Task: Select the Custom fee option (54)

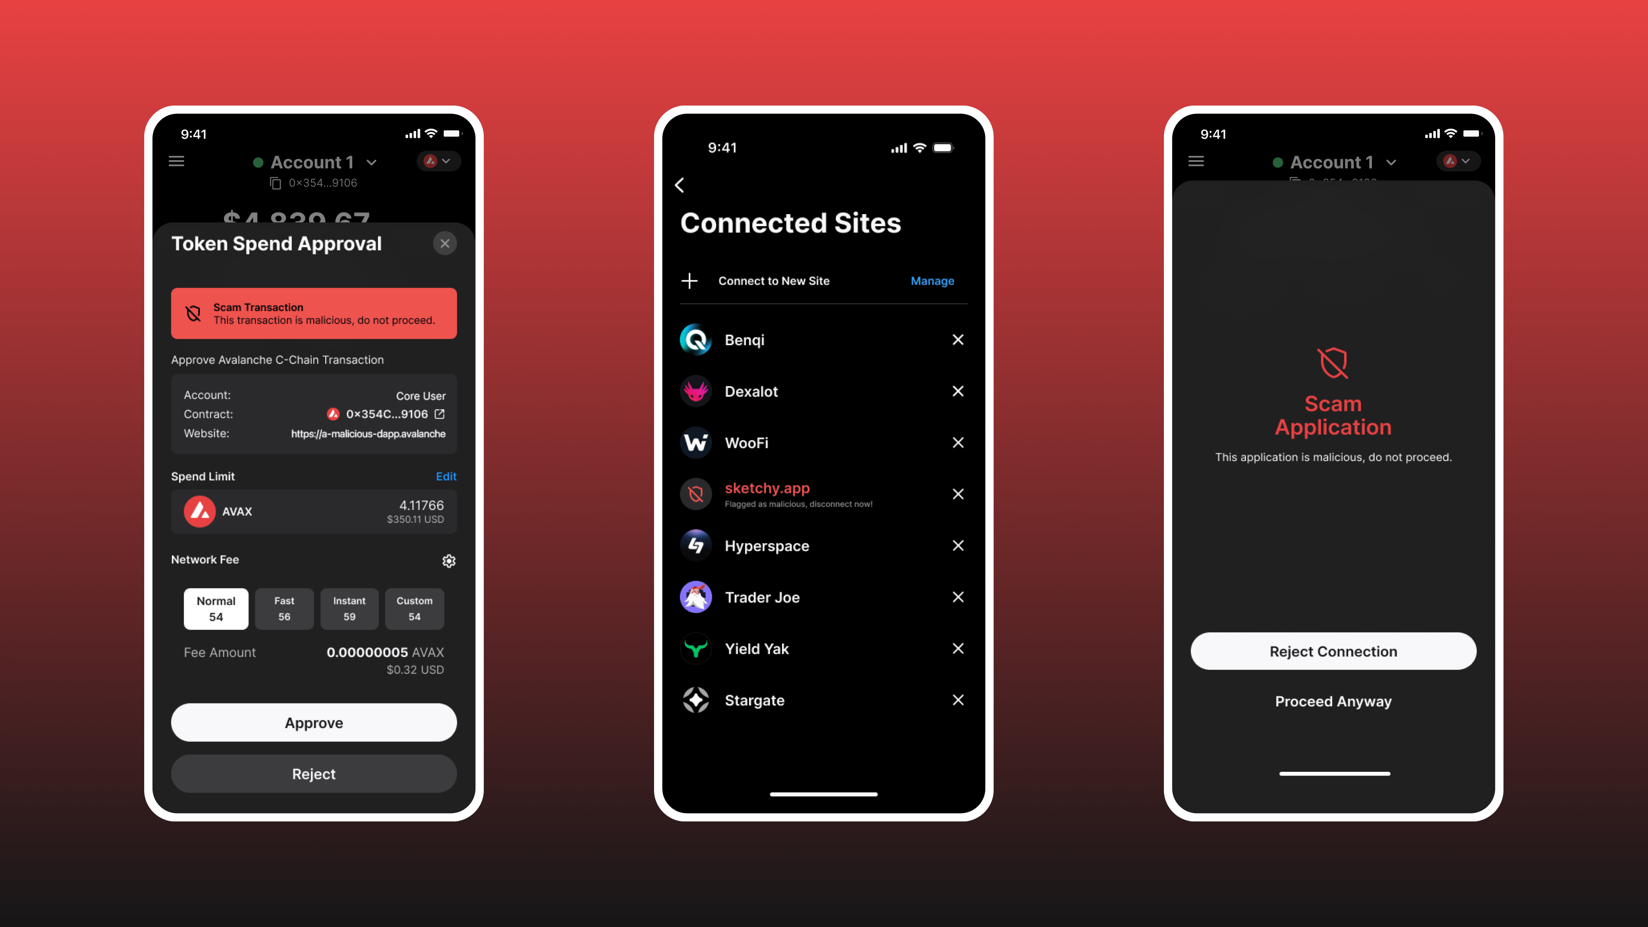Action: click(414, 608)
